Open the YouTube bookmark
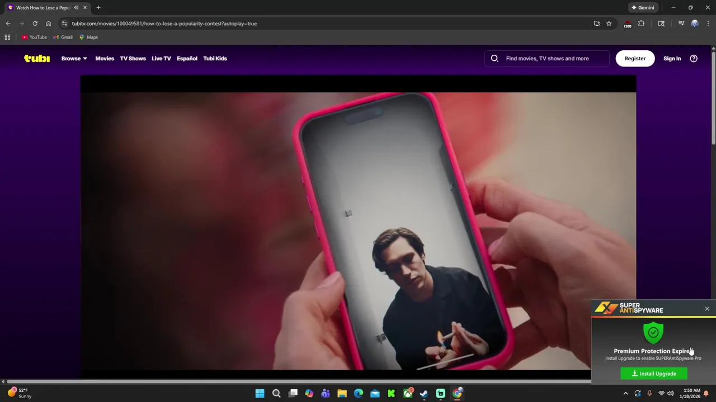716x402 pixels. coord(35,37)
